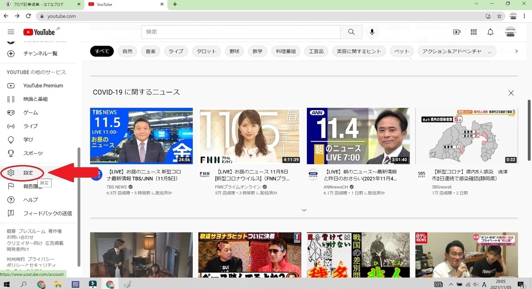Viewport: 532px width, 289px height.
Task: Play the TBS NEWS 11.5 video thumbnail
Action: [141, 136]
